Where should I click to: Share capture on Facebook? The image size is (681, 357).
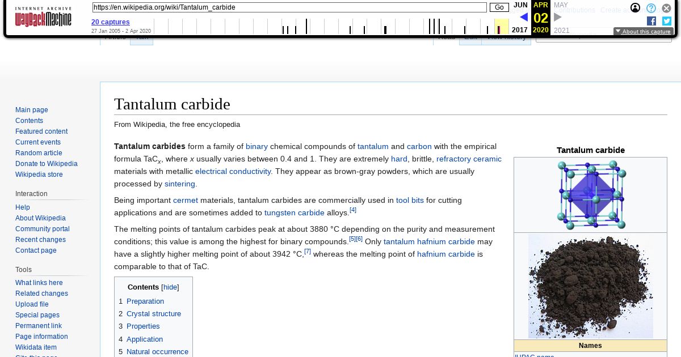click(x=651, y=21)
